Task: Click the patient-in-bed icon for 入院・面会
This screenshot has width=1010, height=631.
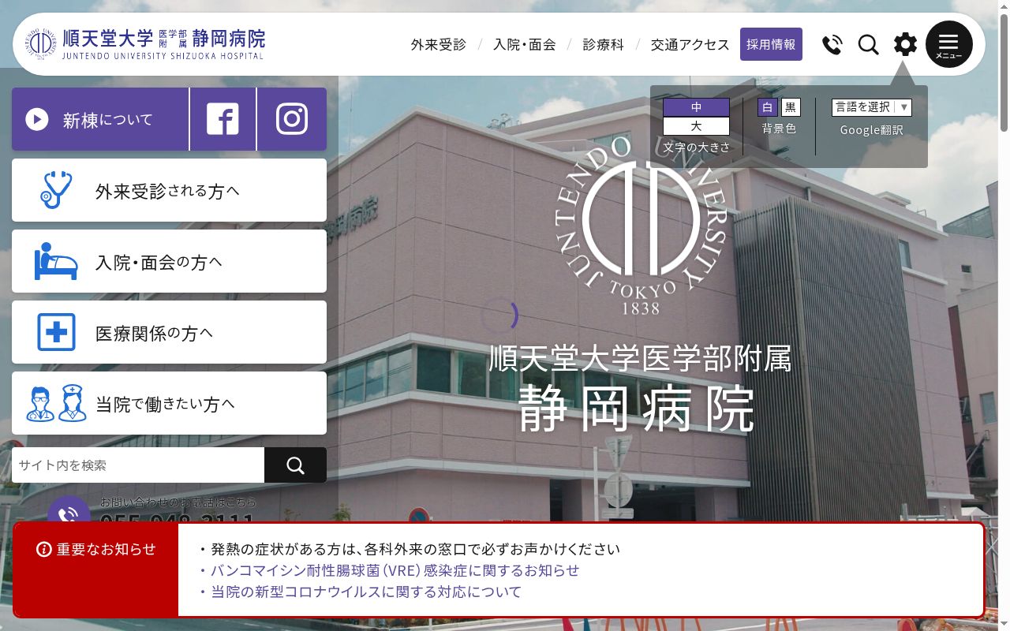Action: [x=56, y=261]
